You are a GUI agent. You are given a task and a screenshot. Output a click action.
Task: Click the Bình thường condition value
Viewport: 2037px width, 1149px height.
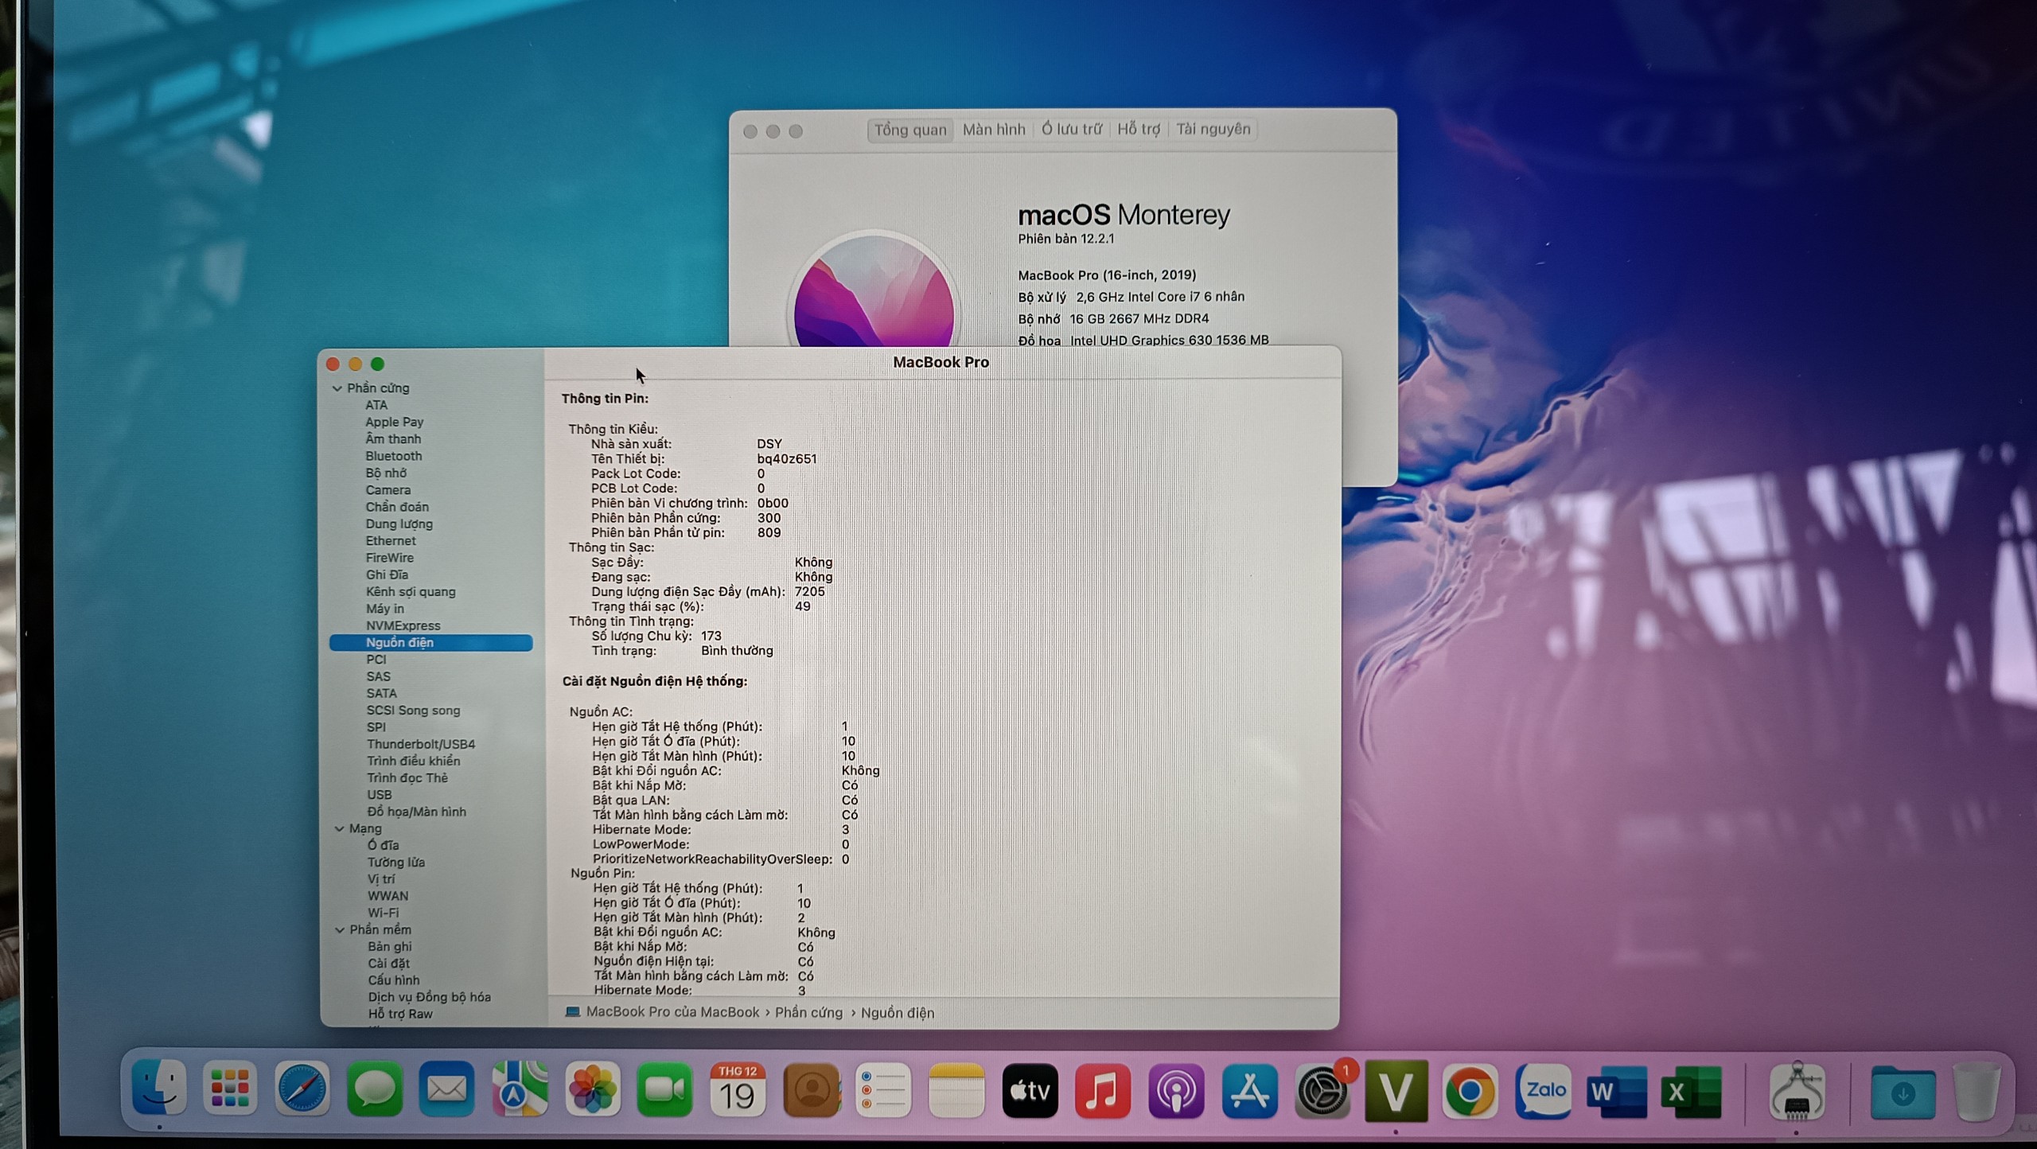(x=736, y=651)
